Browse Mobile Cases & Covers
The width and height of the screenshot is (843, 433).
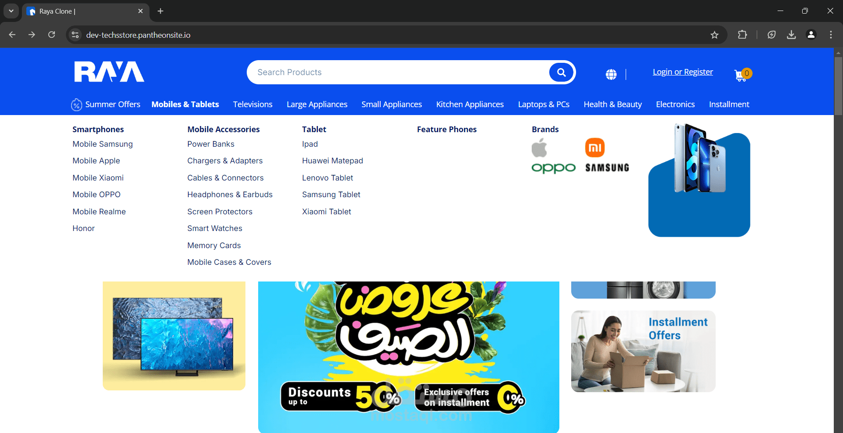(229, 262)
